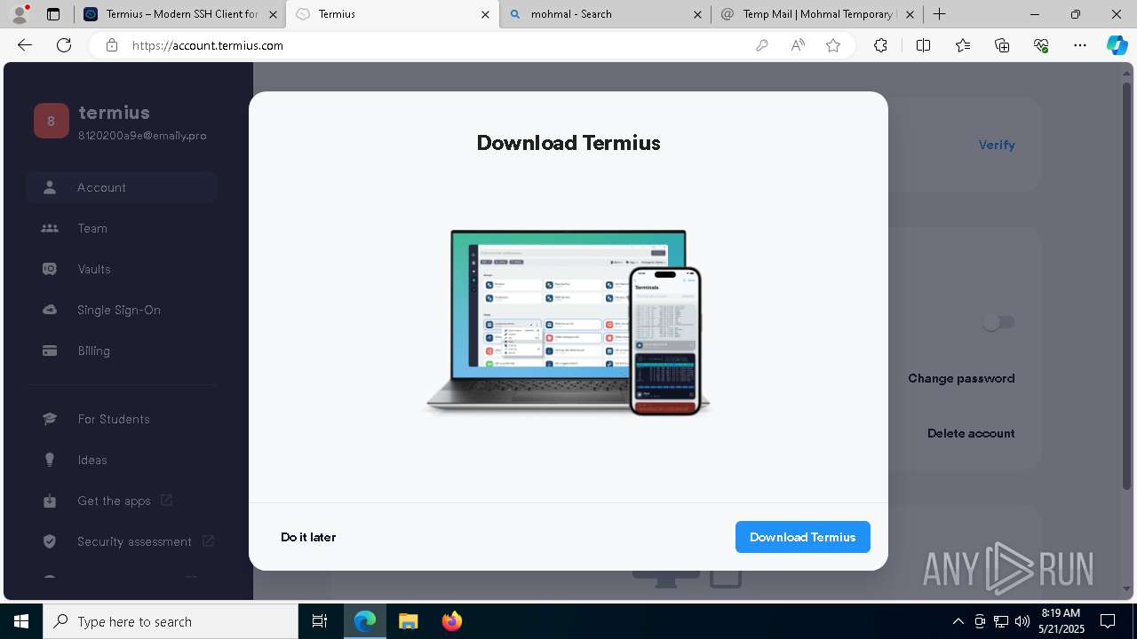Image resolution: width=1137 pixels, height=639 pixels.
Task: Click the Account person icon
Action: pyautogui.click(x=50, y=187)
